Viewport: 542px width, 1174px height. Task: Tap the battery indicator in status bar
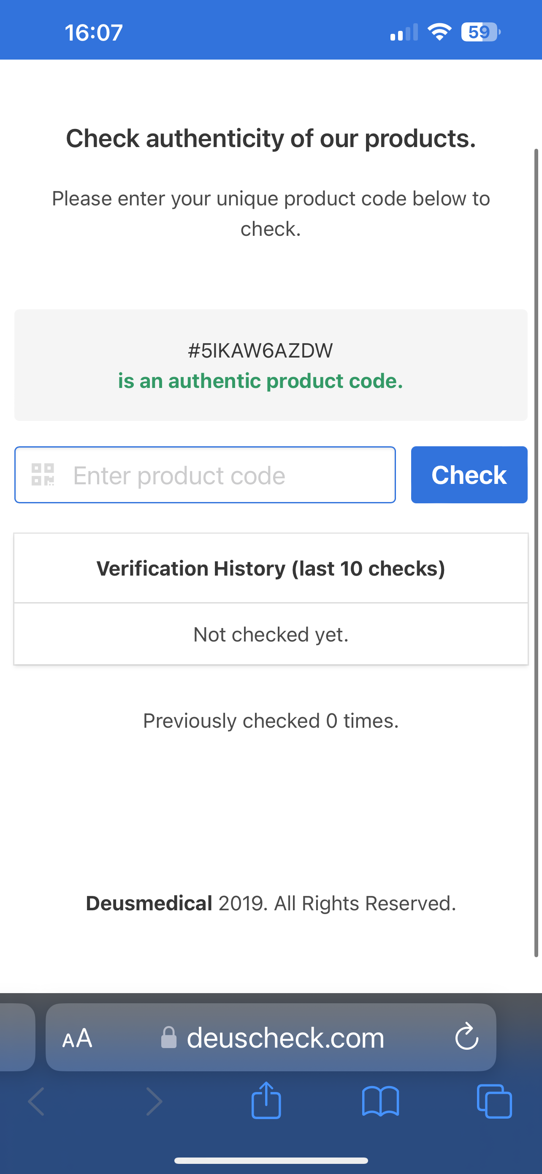tap(480, 33)
